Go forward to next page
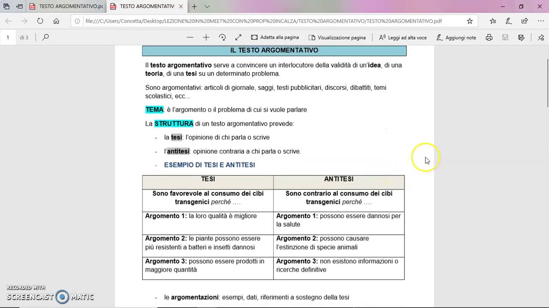Viewport: 549px width, 308px height. (x=24, y=21)
